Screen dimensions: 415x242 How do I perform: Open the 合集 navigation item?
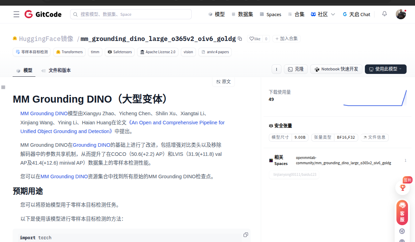pyautogui.click(x=296, y=14)
